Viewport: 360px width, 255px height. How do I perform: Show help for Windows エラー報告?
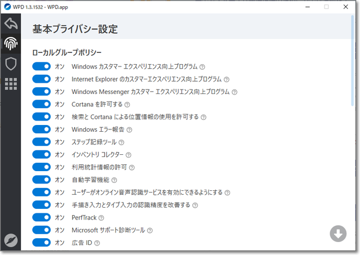coord(129,130)
